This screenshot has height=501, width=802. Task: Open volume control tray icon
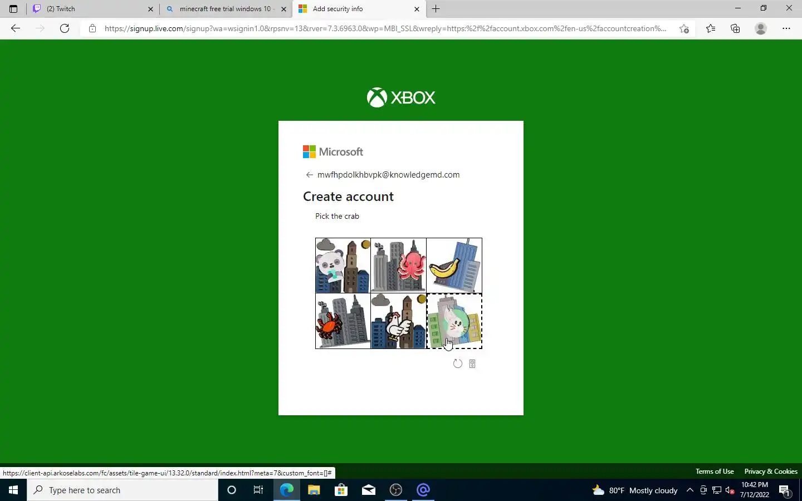click(x=730, y=490)
